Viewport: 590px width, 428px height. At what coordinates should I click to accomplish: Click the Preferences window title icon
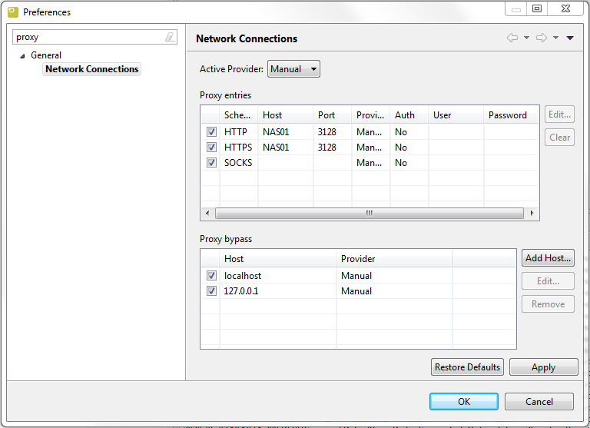(x=12, y=12)
